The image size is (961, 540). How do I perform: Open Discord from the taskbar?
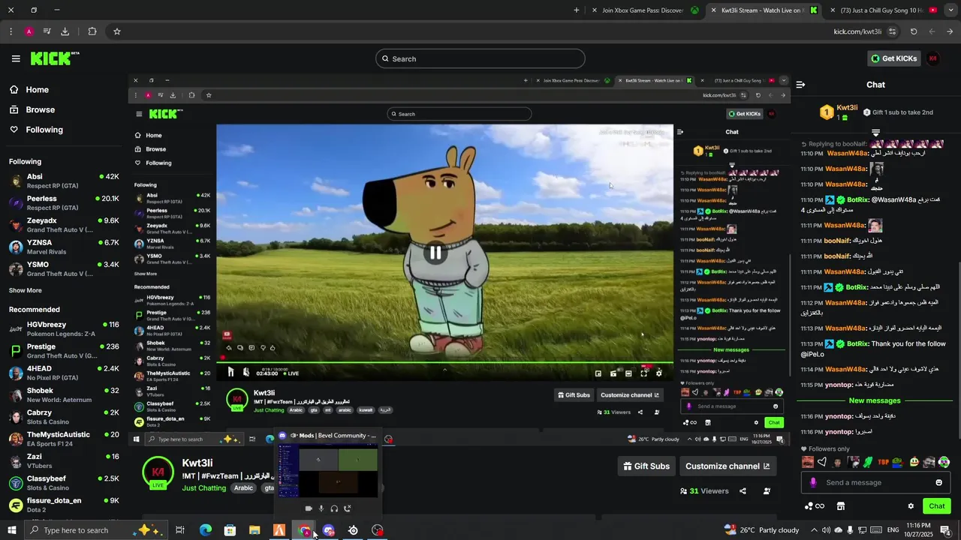(328, 530)
